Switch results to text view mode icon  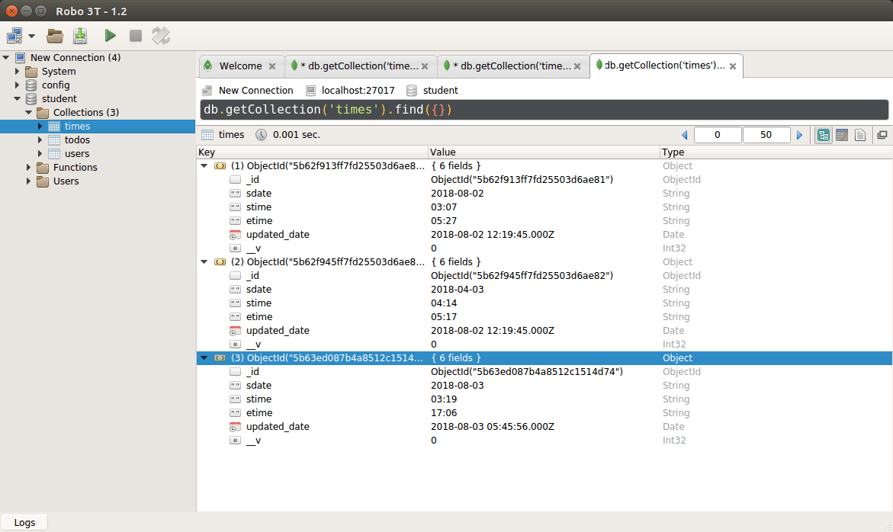860,134
